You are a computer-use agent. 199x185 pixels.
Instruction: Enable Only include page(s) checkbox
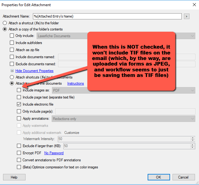(x=19, y=111)
